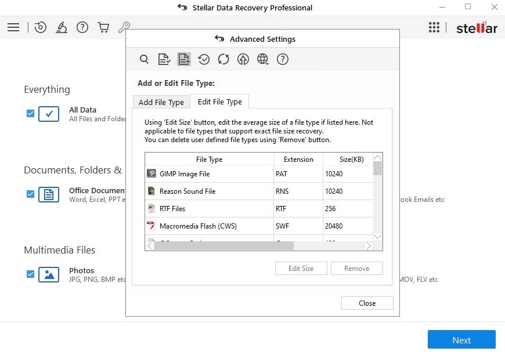Switch to the Add File Type tab
The width and height of the screenshot is (505, 355).
click(x=161, y=102)
